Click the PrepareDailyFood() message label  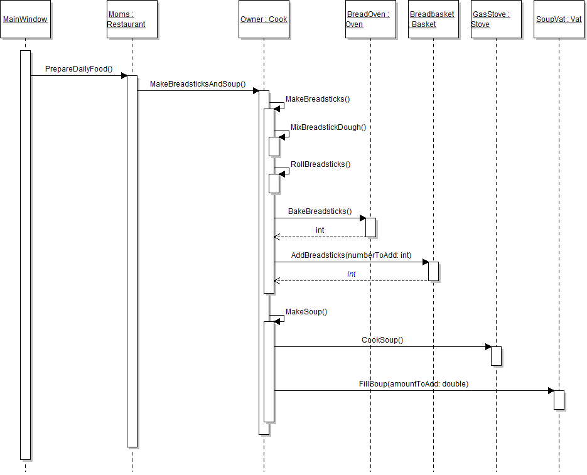78,68
